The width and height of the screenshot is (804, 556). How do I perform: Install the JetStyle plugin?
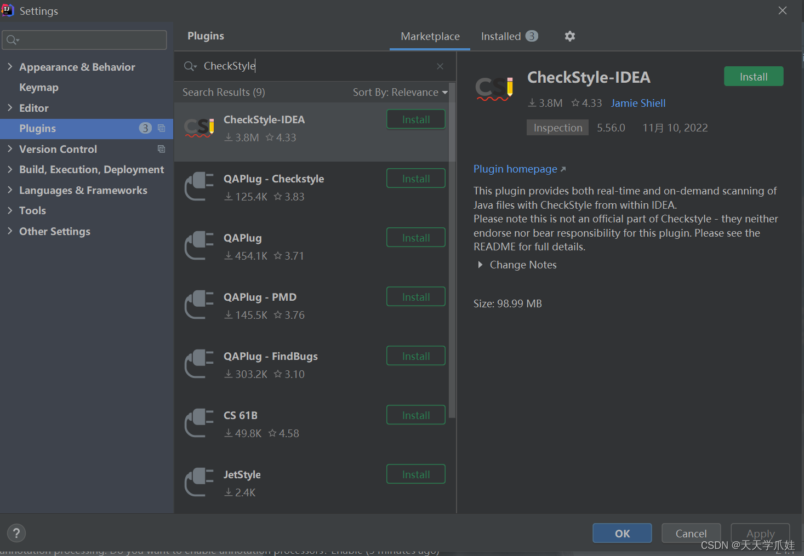416,474
